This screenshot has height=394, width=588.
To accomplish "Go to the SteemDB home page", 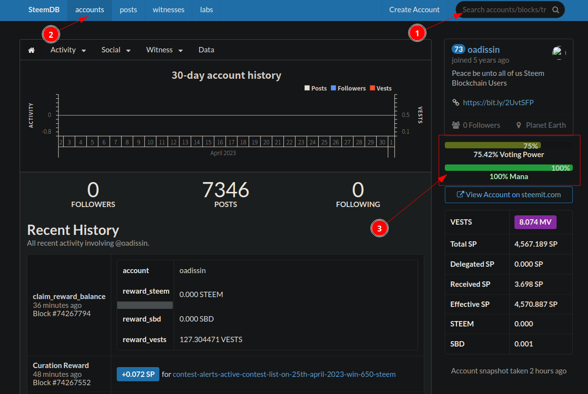I will (44, 10).
